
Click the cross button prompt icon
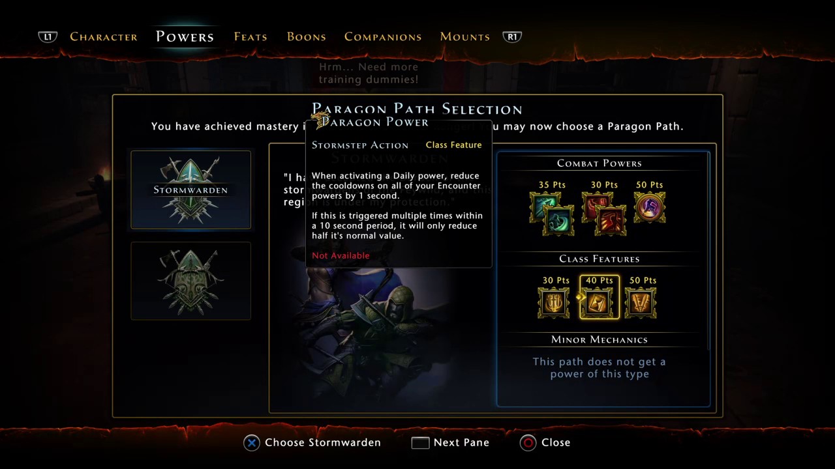pyautogui.click(x=251, y=443)
